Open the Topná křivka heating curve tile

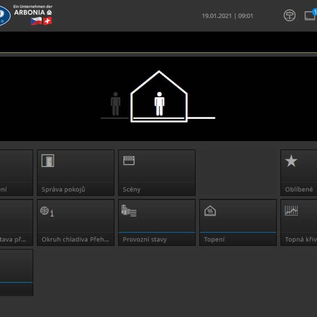tap(299, 222)
